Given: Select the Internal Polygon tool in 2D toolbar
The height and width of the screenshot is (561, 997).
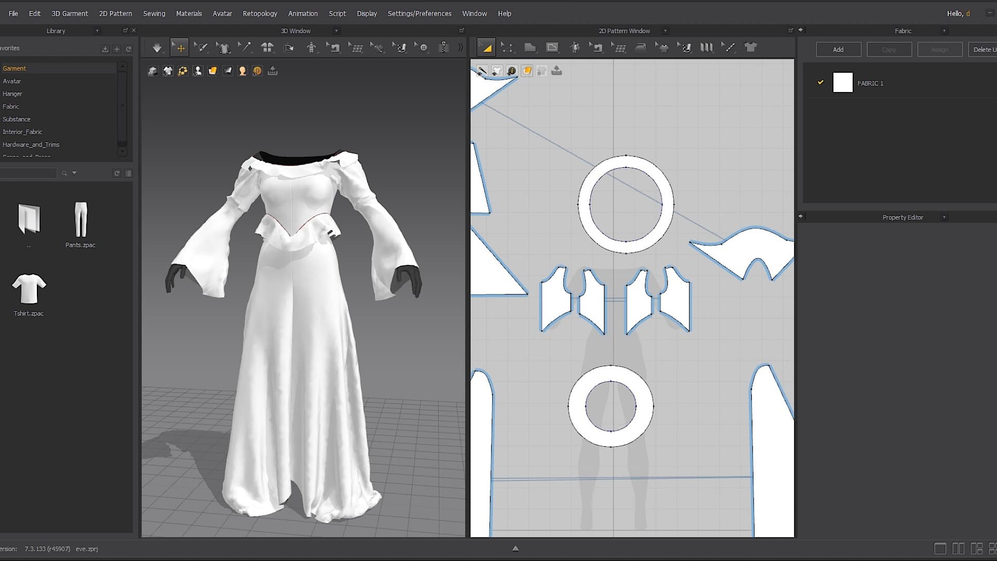Looking at the screenshot, I should (x=552, y=48).
